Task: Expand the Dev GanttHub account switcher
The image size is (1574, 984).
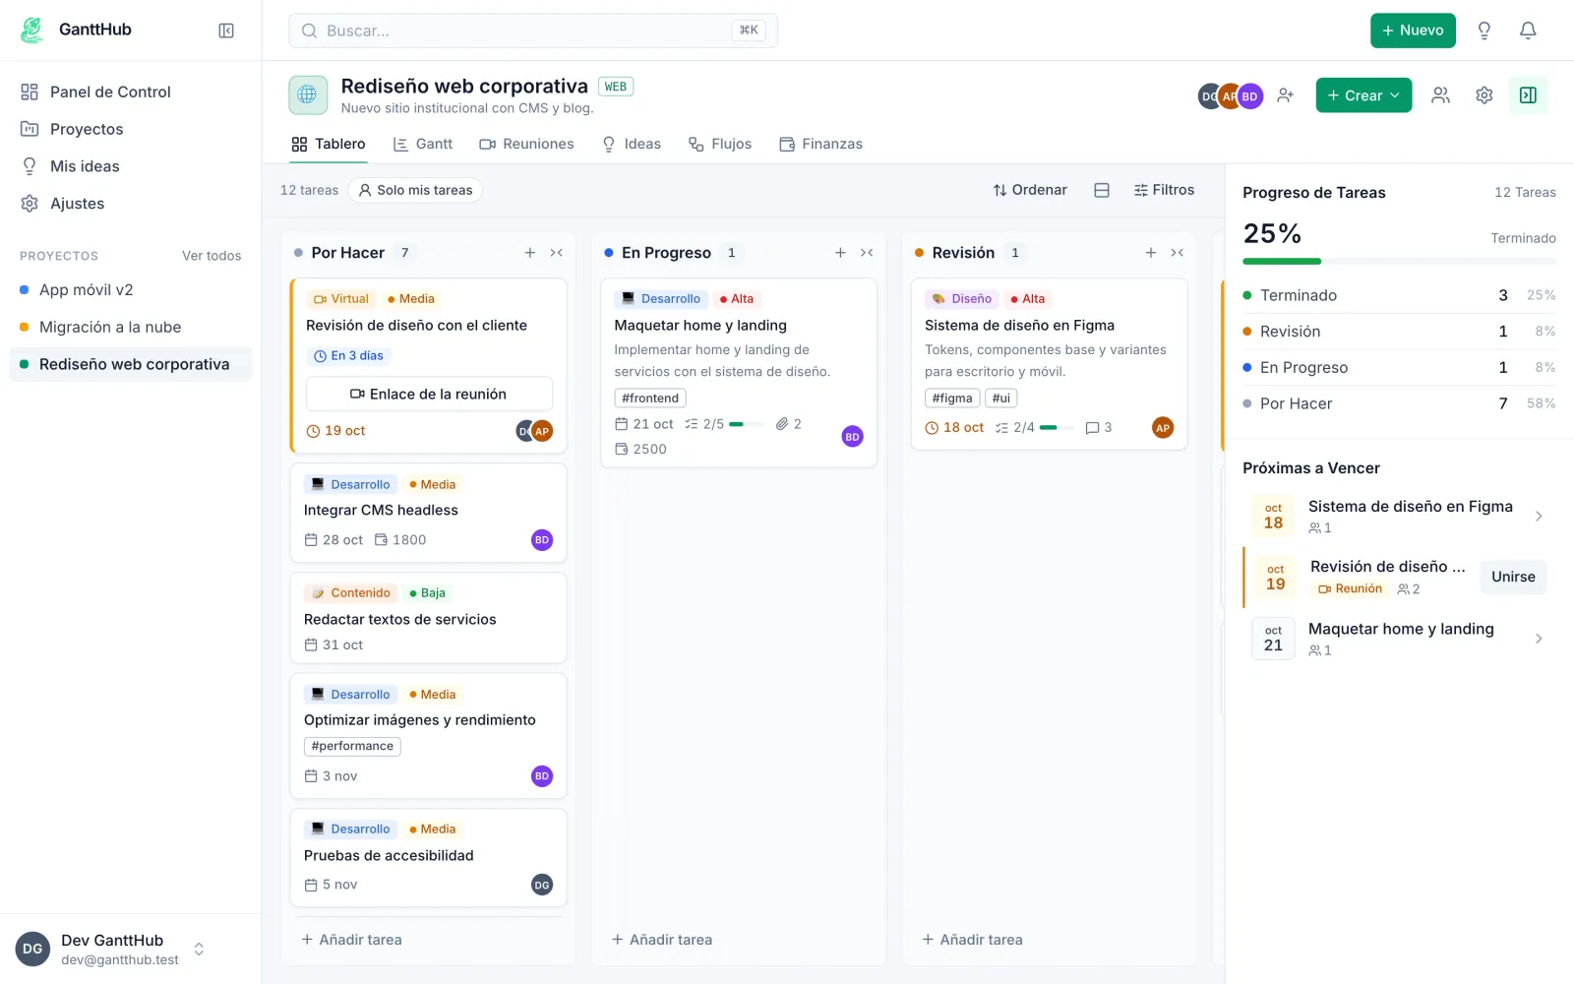Action: [199, 950]
